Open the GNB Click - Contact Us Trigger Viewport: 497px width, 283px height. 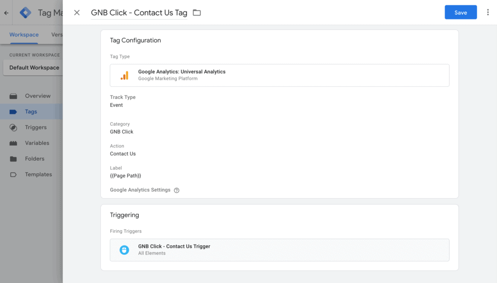[280, 250]
